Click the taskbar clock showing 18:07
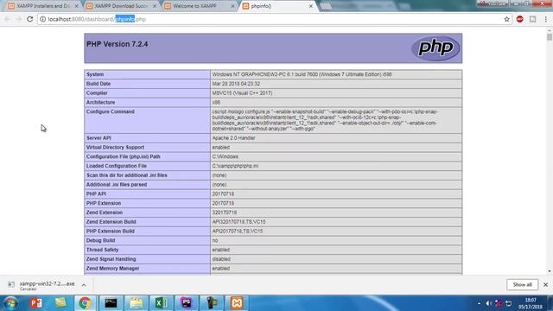The width and height of the screenshot is (553, 311). [x=531, y=303]
